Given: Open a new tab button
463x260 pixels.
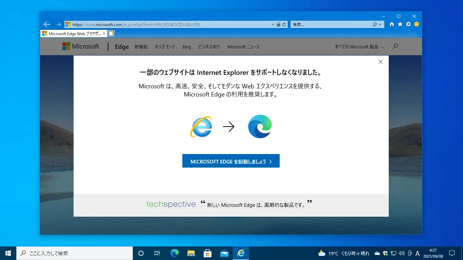Looking at the screenshot, I should [112, 34].
